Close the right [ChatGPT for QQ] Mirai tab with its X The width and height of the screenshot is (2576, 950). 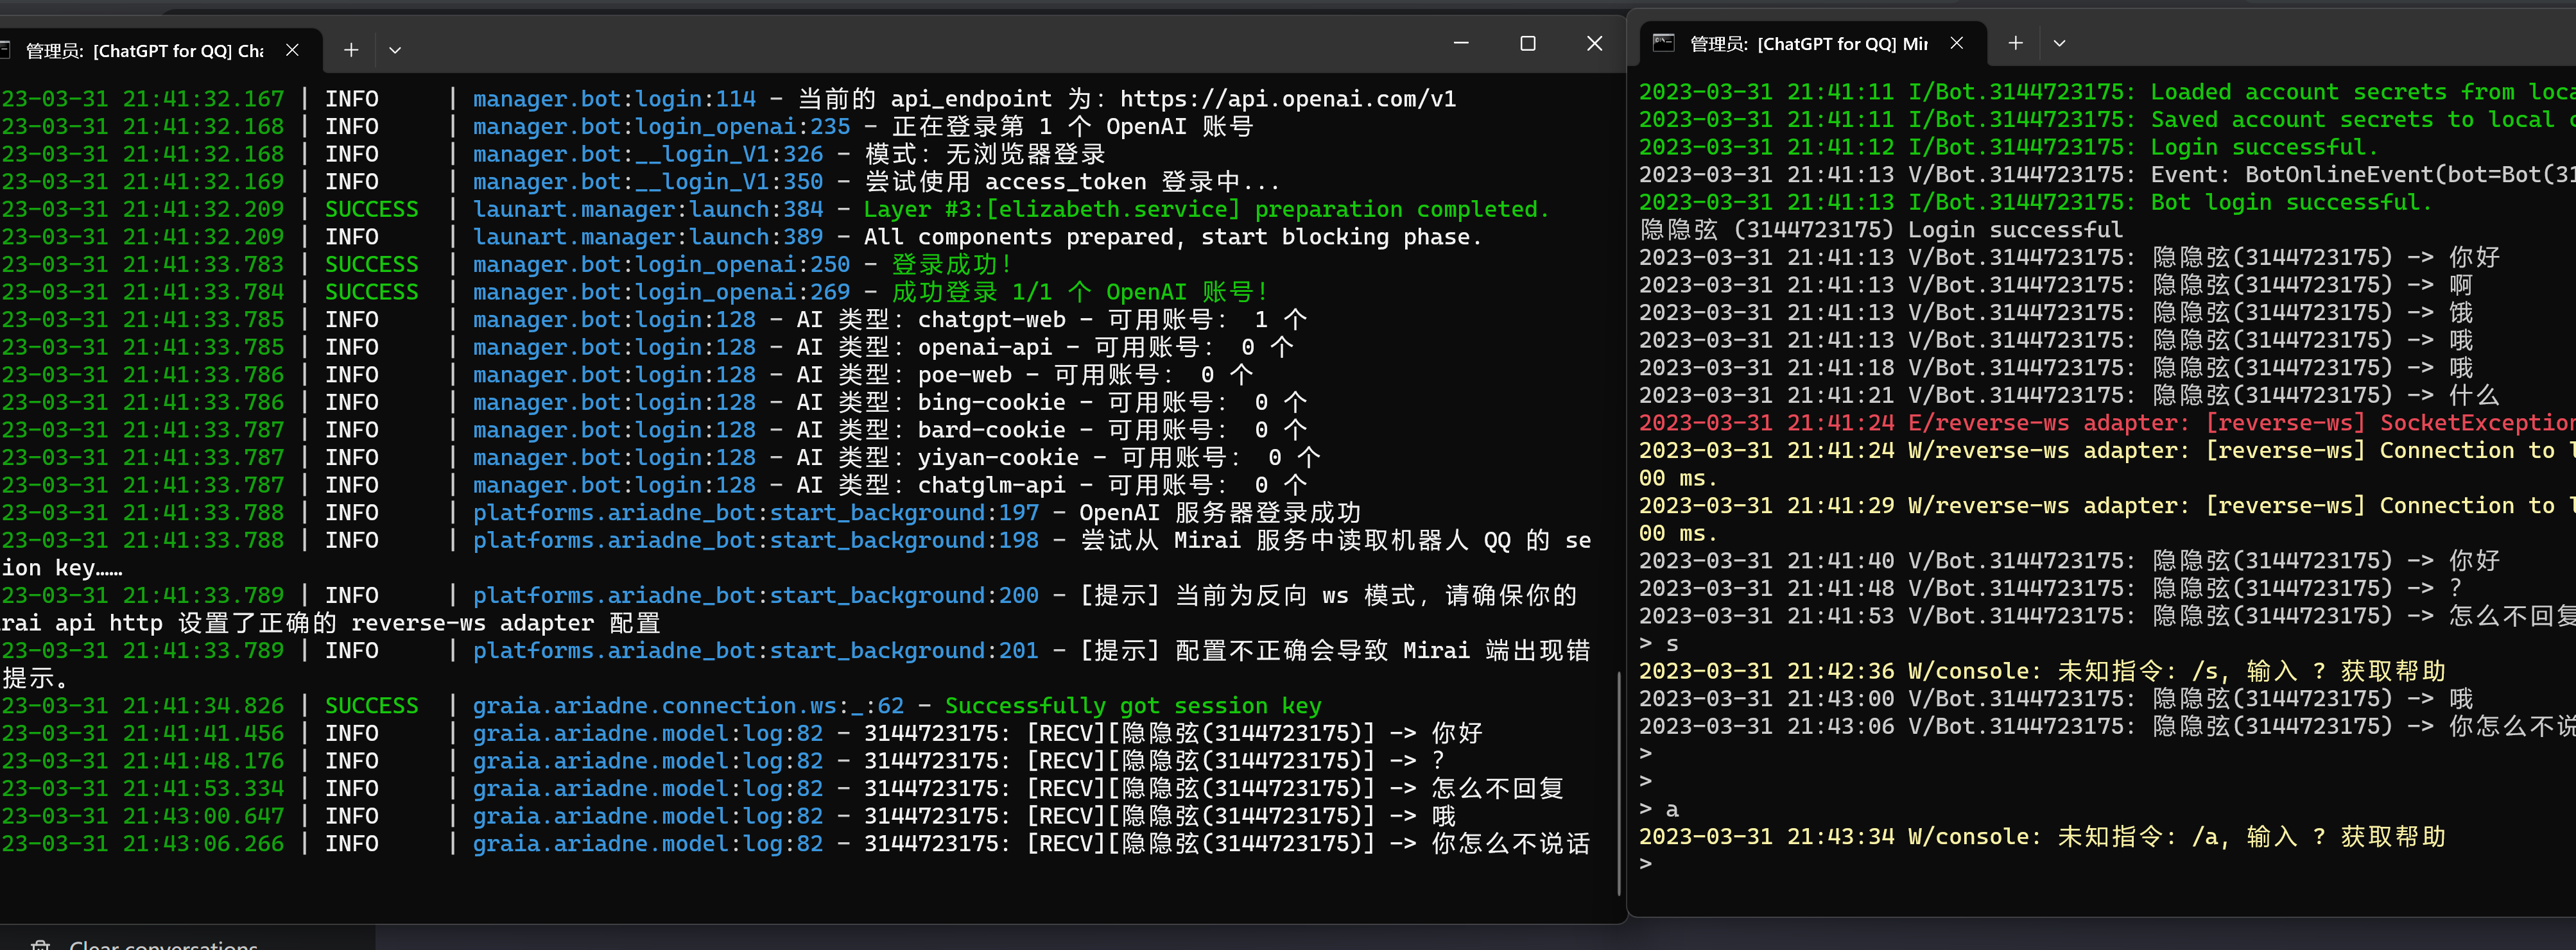click(x=1957, y=43)
